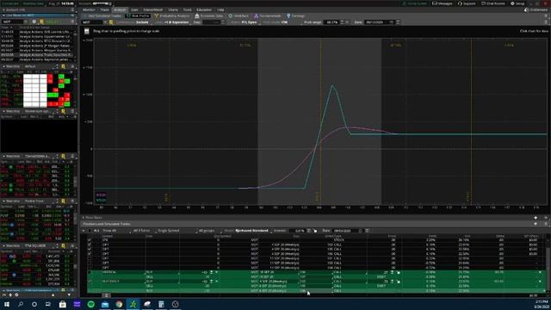Click the MDT symbol field in Live News
Viewport: 551px width, 310px height.
click(x=14, y=22)
